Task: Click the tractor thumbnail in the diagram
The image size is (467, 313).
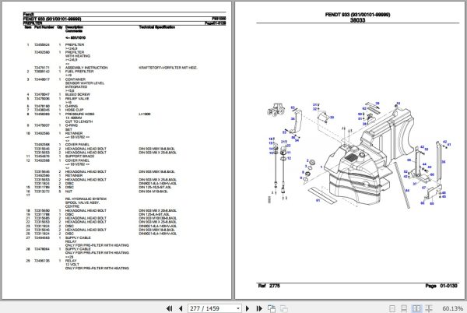Action: (276, 109)
